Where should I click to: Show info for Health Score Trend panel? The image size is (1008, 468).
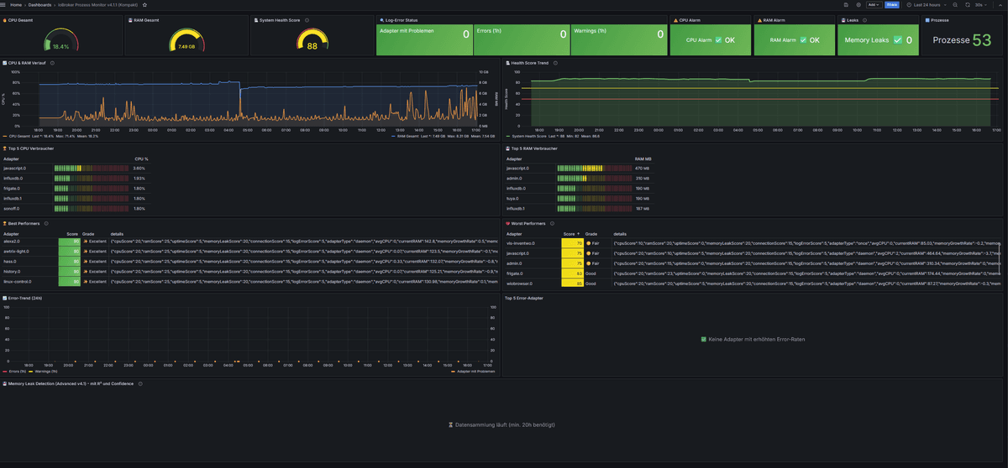click(x=556, y=63)
